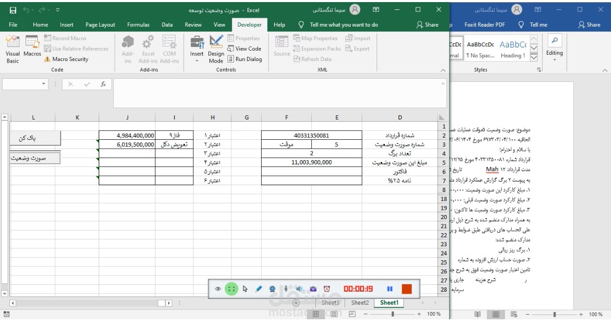Open the File menu tab
611x325 pixels.
(x=13, y=25)
